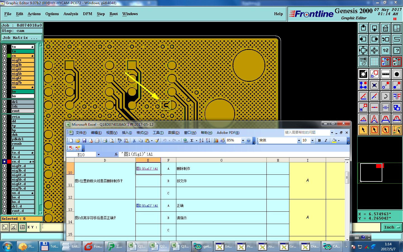The height and width of the screenshot is (252, 403).
Task: Open the font name dropdown arrow
Action: tap(299, 141)
